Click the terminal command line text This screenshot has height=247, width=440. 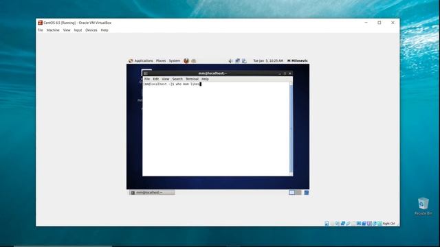pyautogui.click(x=172, y=84)
